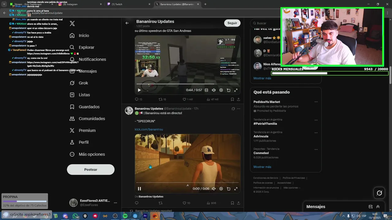Screen dimensions: 392x220
Task: Open settings gear on first video
Action: pos(221,90)
